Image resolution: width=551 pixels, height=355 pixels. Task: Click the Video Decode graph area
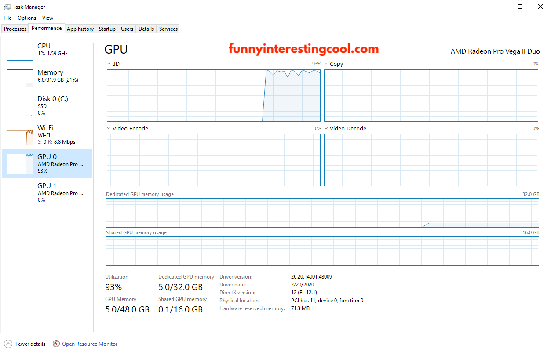[x=431, y=160]
